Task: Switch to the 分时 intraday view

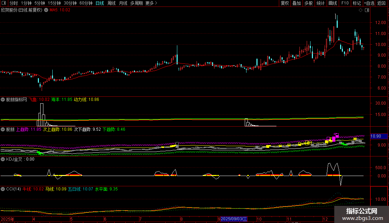Action: click(x=13, y=3)
